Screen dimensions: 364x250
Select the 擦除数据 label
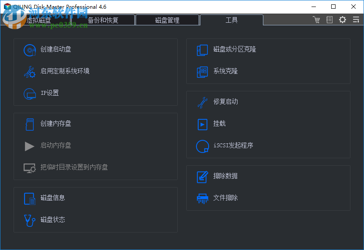[225, 176]
